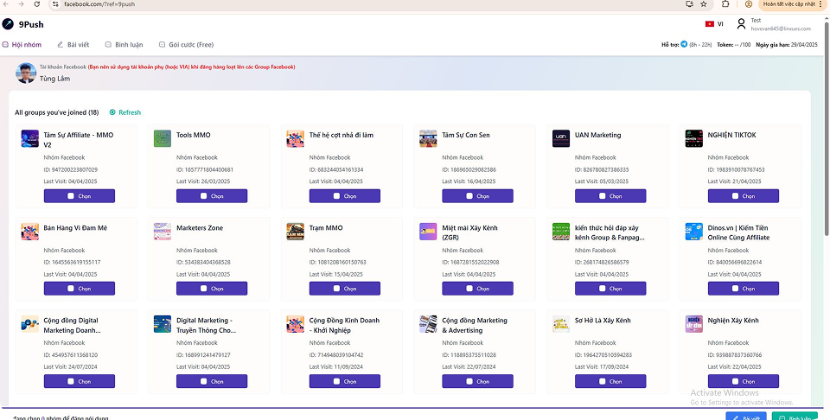Click ID 1857771804400681 text
830x420 pixels.
pos(205,169)
